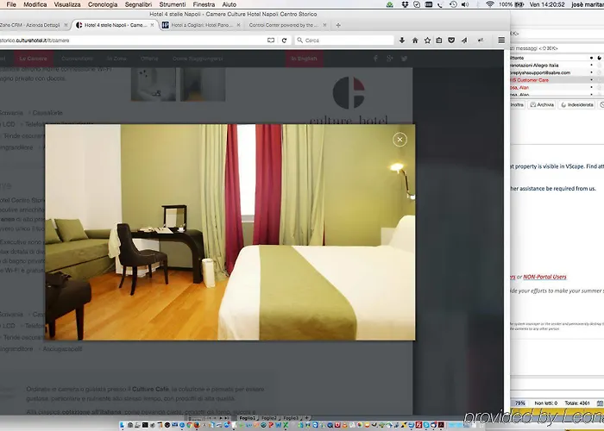Click the menu bar clock Ven 14:20:52
Image resolution: width=604 pixels, height=431 pixels.
547,4
